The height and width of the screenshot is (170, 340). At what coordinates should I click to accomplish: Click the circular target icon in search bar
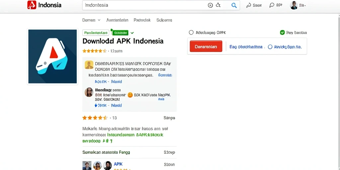coord(210,5)
